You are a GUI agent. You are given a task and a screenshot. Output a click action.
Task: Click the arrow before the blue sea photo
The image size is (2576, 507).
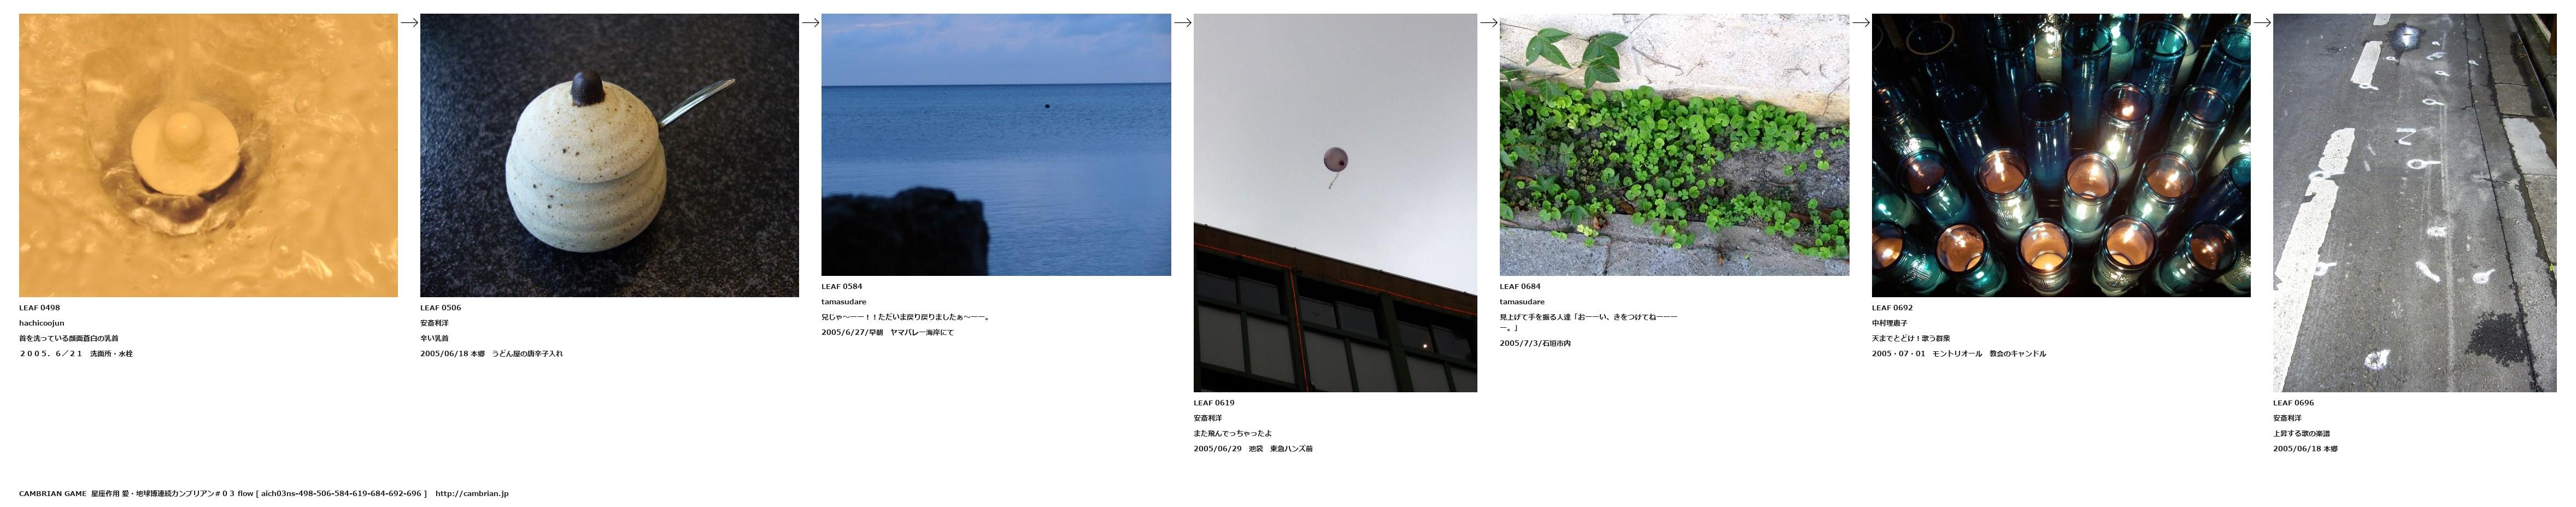pos(810,23)
